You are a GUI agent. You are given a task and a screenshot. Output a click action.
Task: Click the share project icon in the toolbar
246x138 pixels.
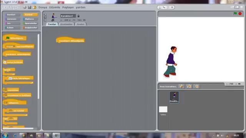point(35,7)
